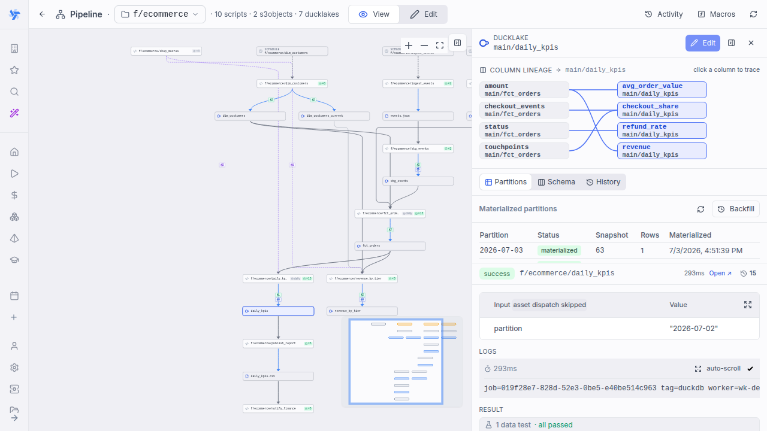The image size is (767, 431).
Task: Expand the input value to fullscreen
Action: (748, 305)
